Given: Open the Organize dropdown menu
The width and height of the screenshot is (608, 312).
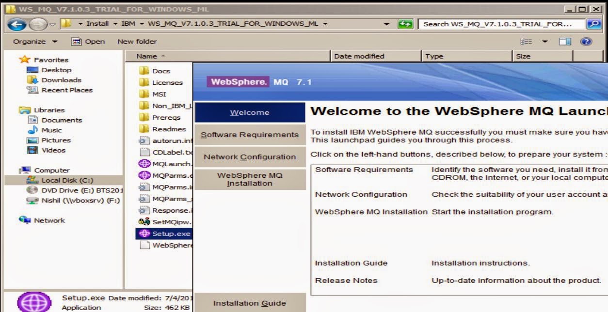Looking at the screenshot, I should 35,42.
